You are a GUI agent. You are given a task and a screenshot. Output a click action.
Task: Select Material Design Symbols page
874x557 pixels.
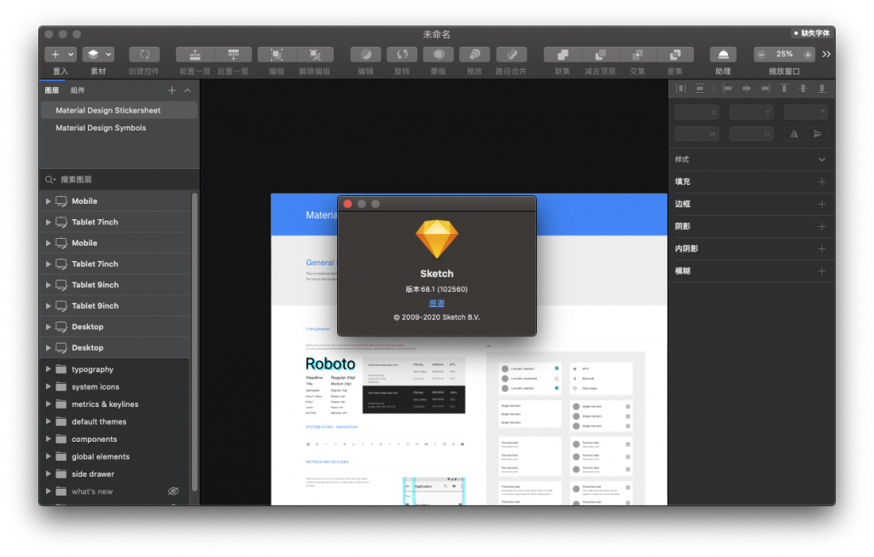point(119,128)
